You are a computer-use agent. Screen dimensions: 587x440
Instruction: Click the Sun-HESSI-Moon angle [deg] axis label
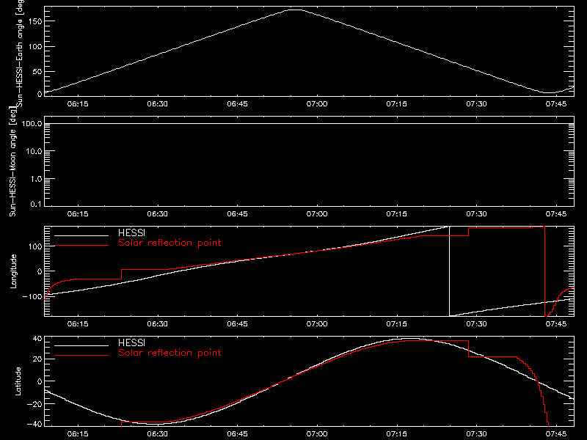(x=12, y=161)
